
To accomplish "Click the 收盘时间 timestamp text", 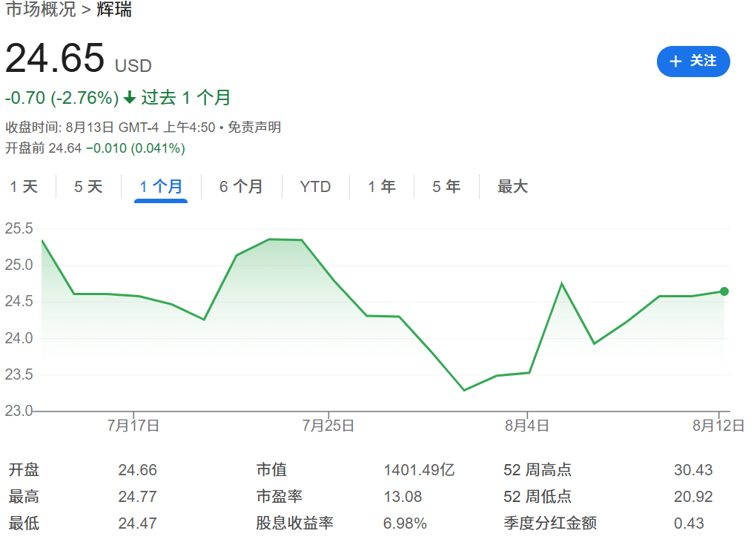I will (x=110, y=128).
